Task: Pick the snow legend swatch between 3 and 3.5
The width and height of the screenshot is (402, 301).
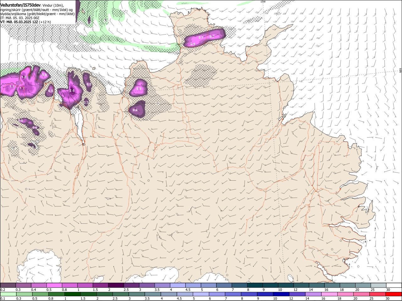Action: click(x=147, y=285)
